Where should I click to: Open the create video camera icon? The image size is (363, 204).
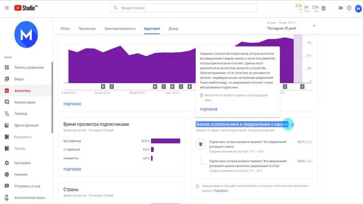pos(340,8)
